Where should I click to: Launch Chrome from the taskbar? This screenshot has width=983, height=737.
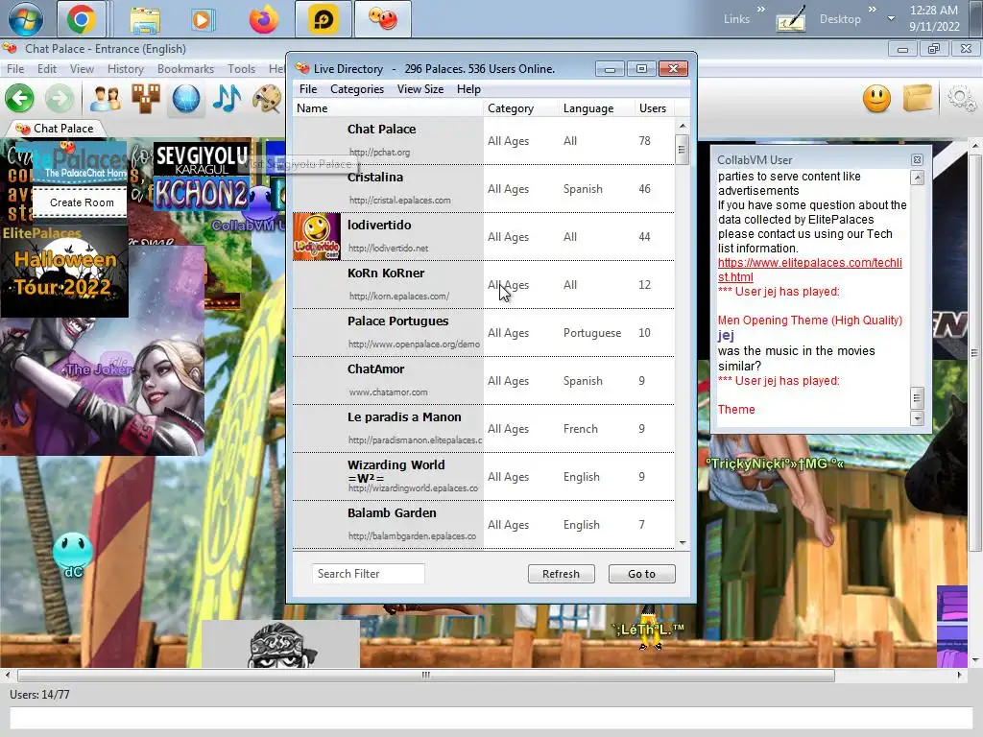click(x=82, y=19)
